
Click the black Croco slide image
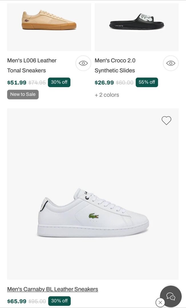(x=137, y=22)
